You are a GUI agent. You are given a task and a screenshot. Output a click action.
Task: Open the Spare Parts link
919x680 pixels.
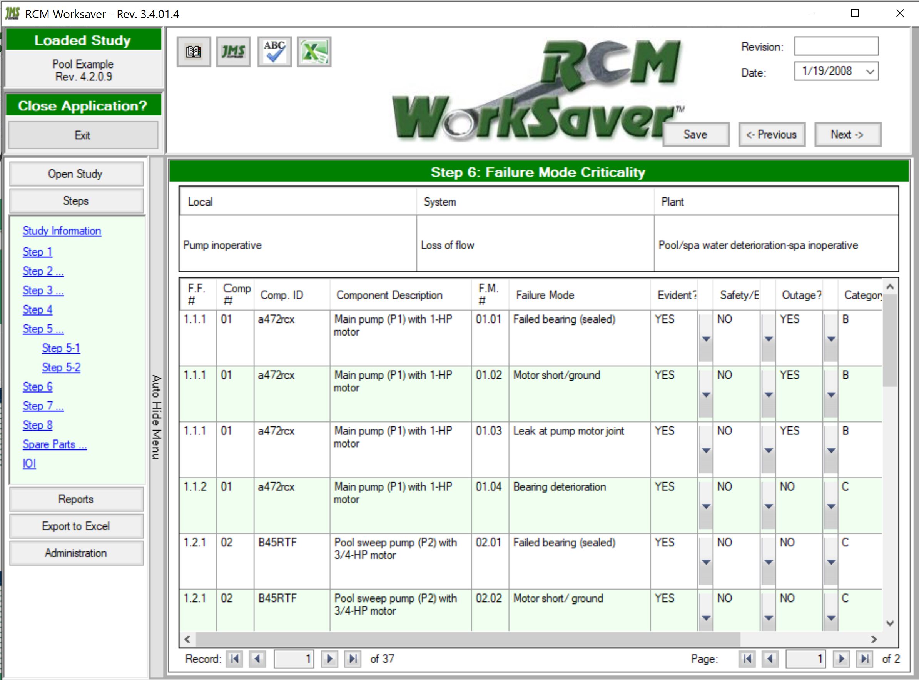pyautogui.click(x=54, y=444)
